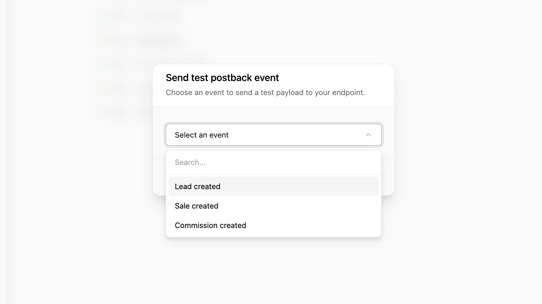The width and height of the screenshot is (542, 304).
Task: Click the 'Select an event' label text
Action: click(x=201, y=135)
